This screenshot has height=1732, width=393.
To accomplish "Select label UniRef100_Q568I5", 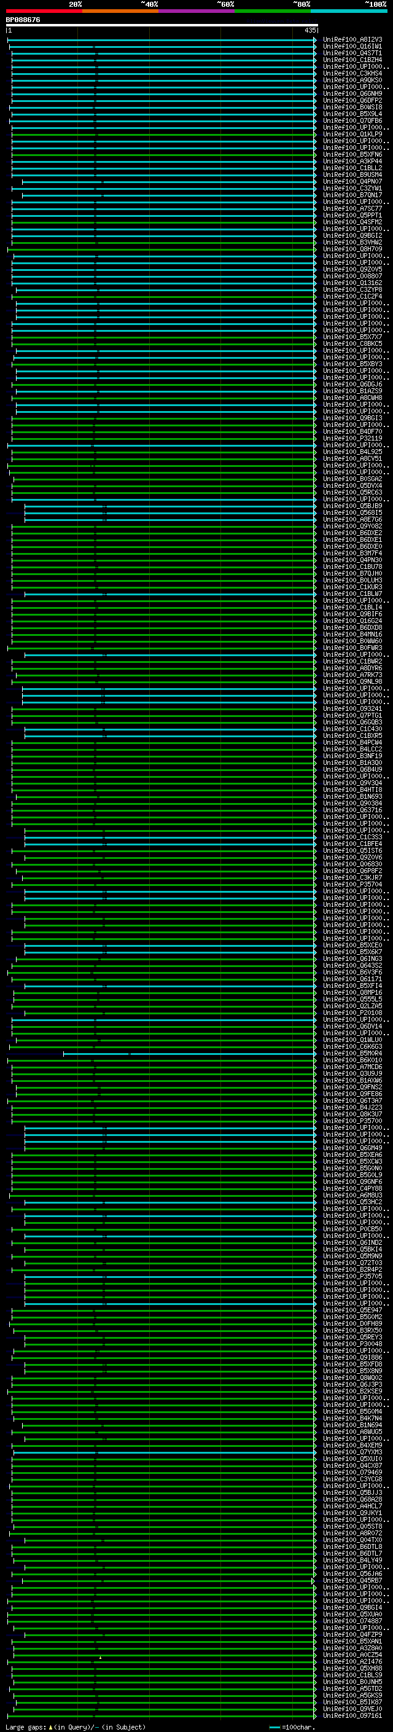I will pyautogui.click(x=352, y=512).
